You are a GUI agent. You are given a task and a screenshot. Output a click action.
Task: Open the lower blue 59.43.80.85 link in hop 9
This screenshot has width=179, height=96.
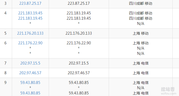pyautogui.click(x=30, y=93)
